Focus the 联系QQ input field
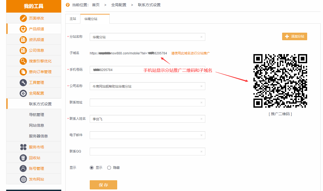Image resolution: width=323 pixels, height=191 pixels. pyautogui.click(x=148, y=152)
